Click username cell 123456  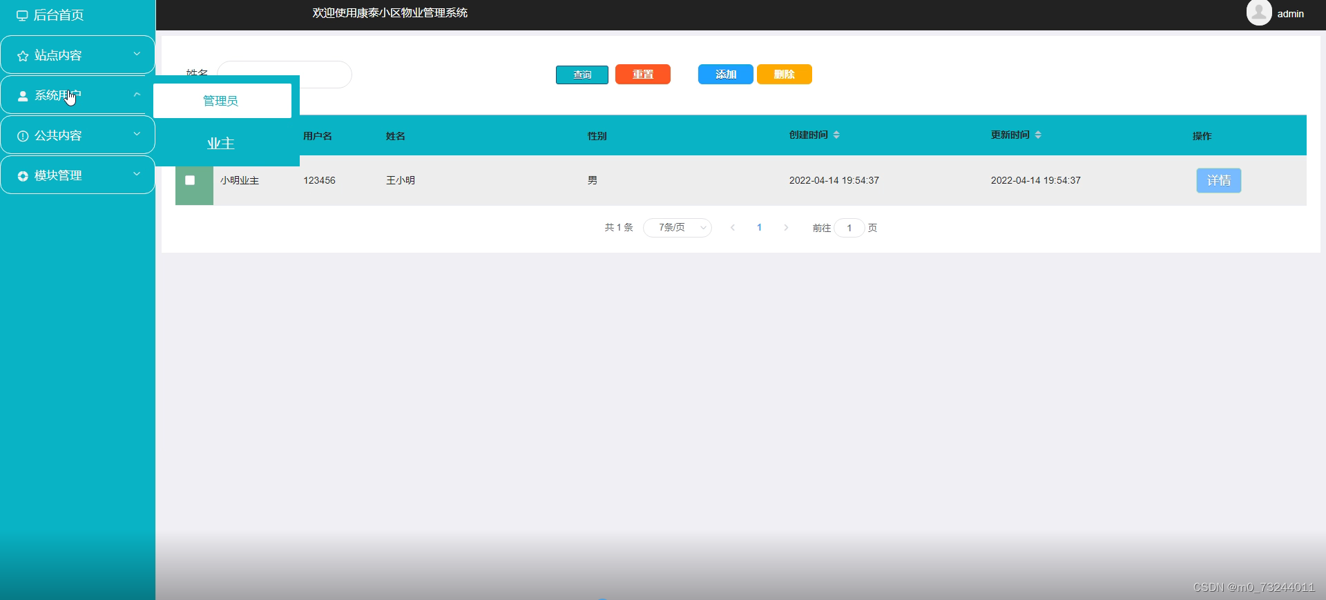(319, 180)
